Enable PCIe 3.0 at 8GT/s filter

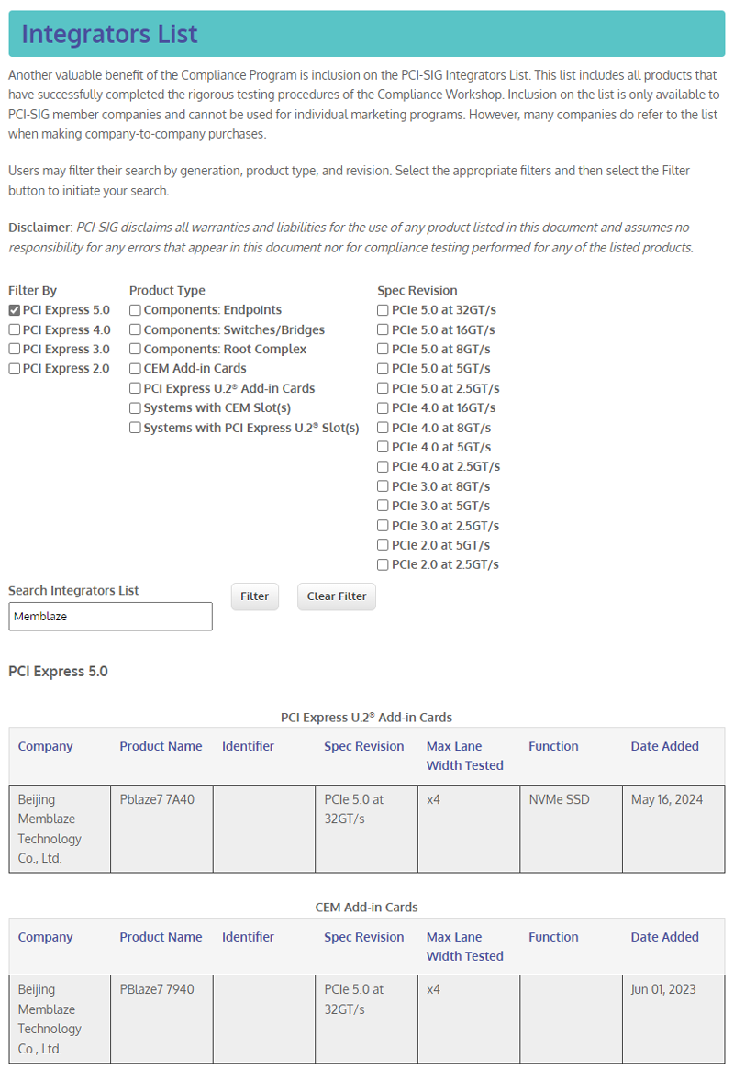pos(383,485)
